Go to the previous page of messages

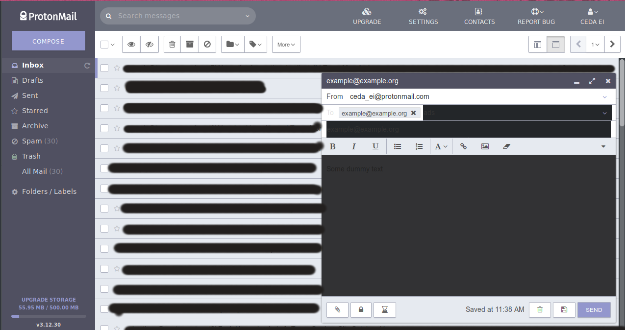578,45
